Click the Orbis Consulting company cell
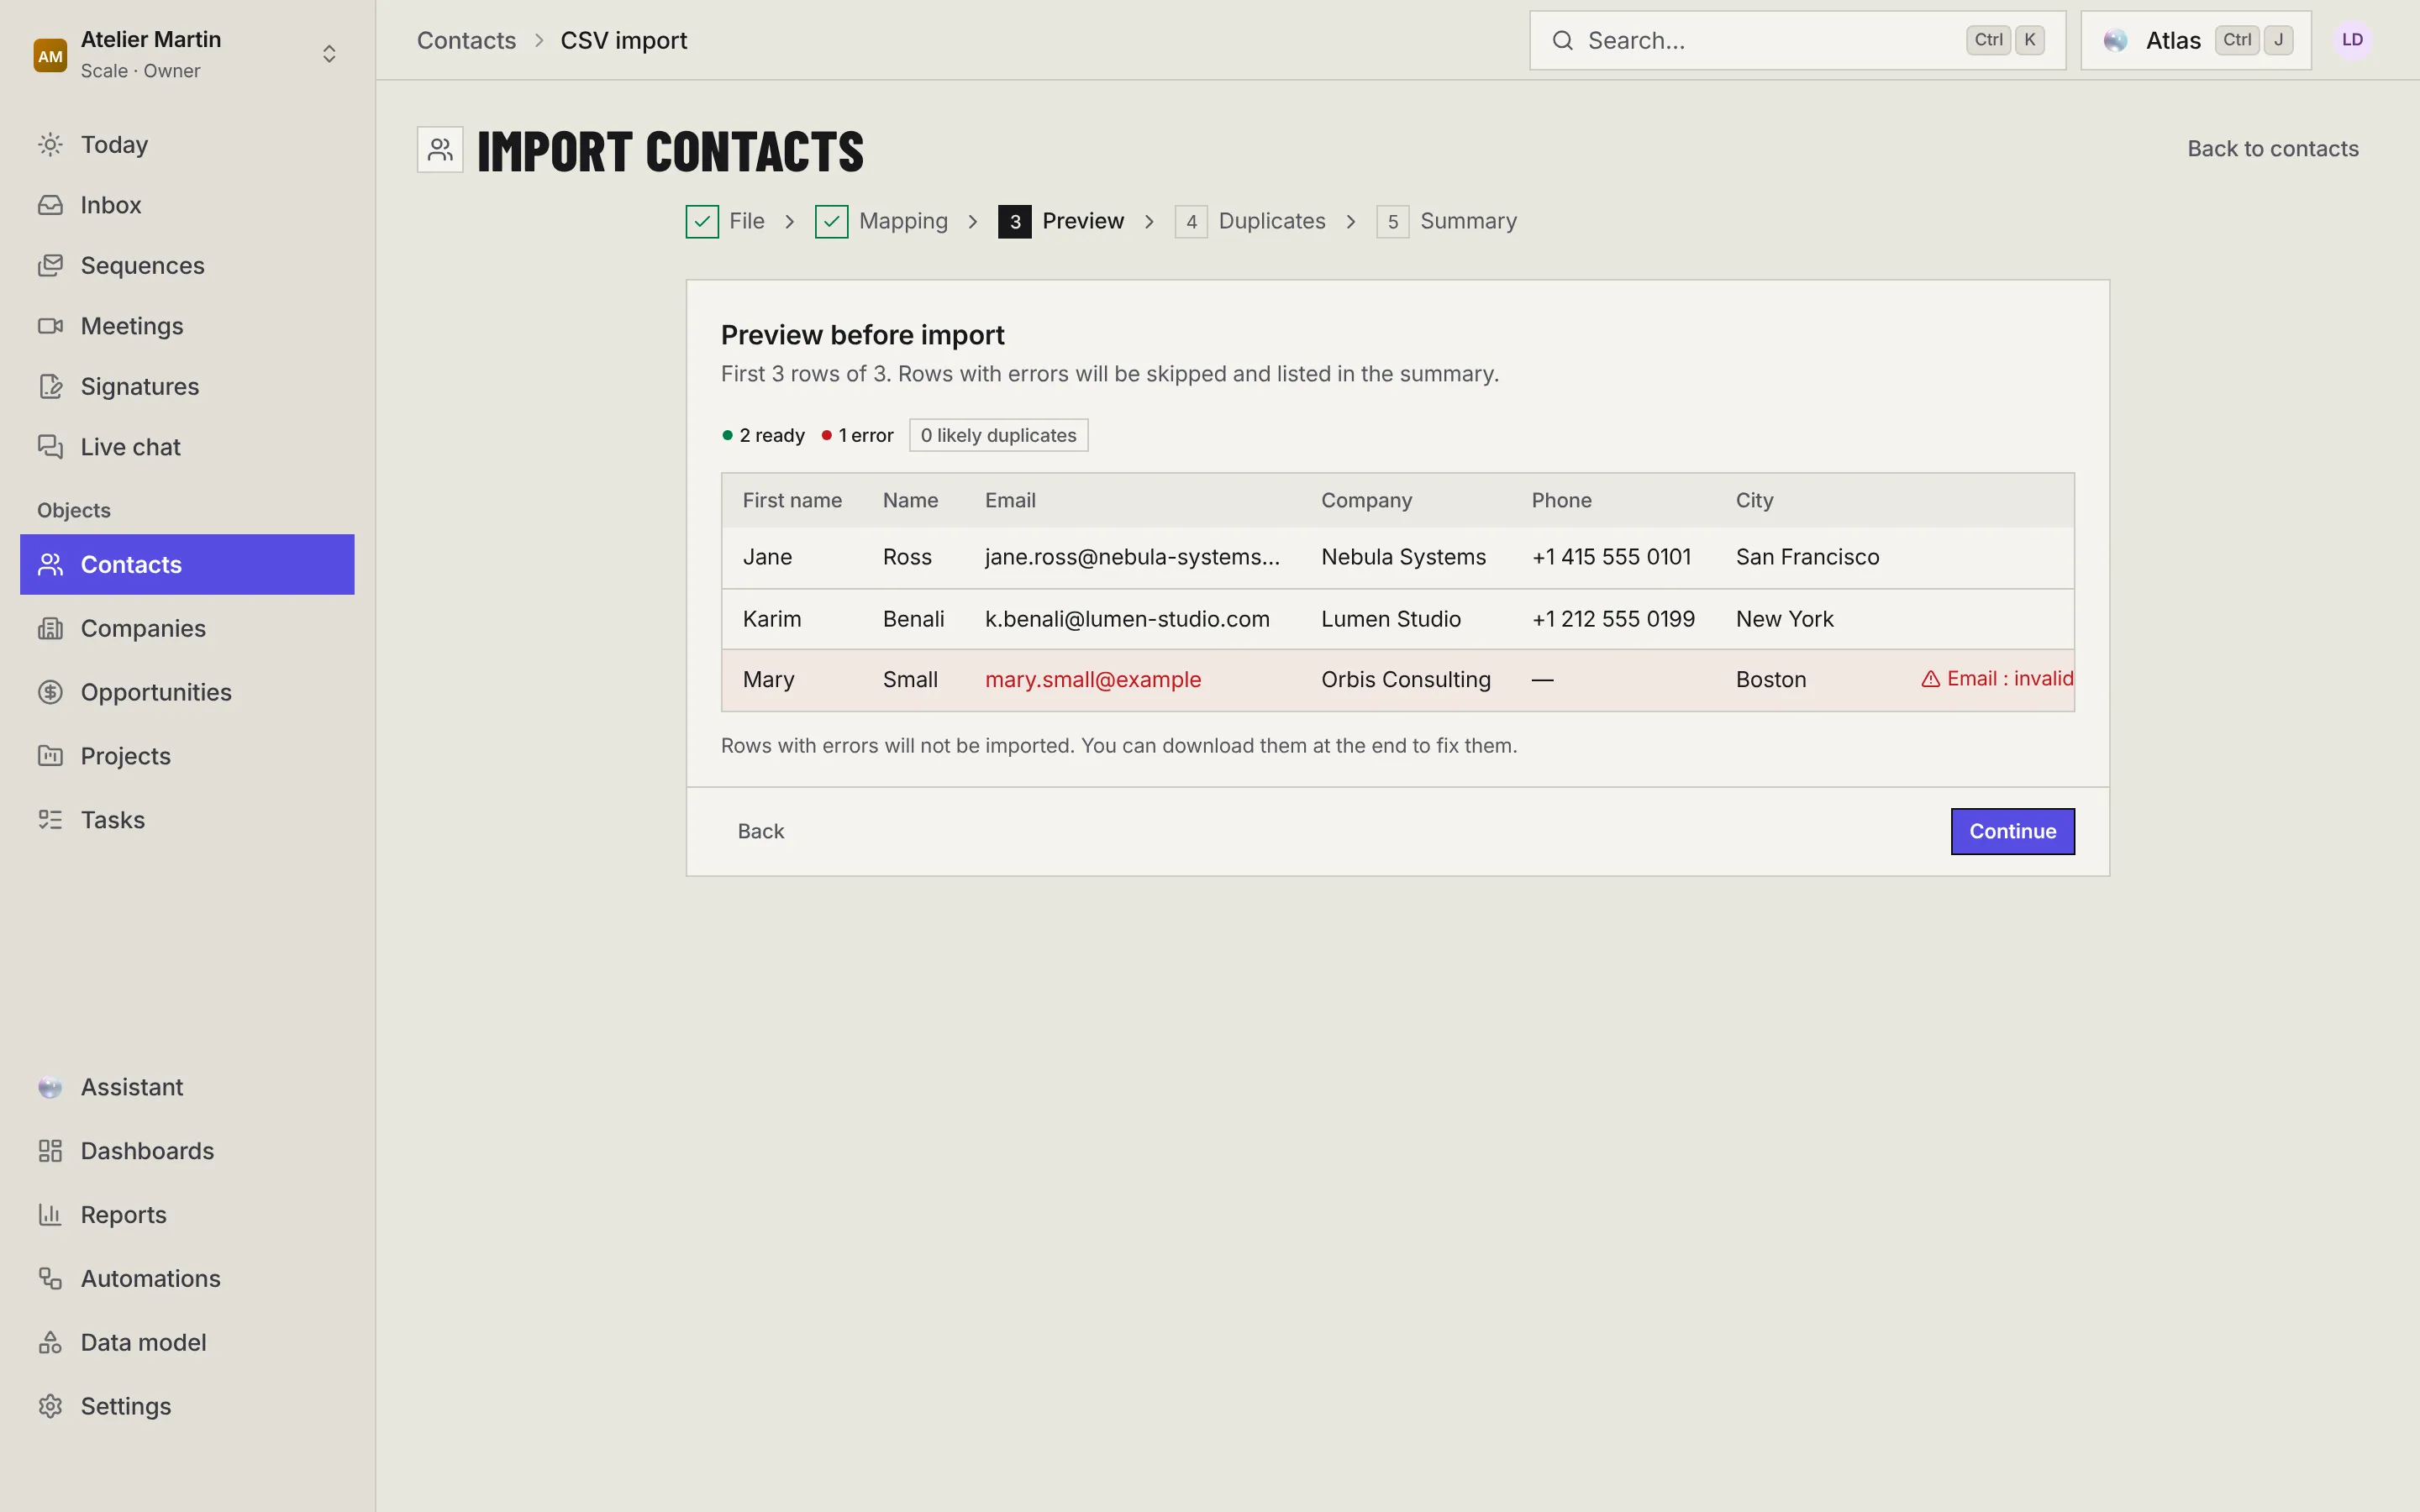The image size is (2420, 1512). tap(1405, 680)
